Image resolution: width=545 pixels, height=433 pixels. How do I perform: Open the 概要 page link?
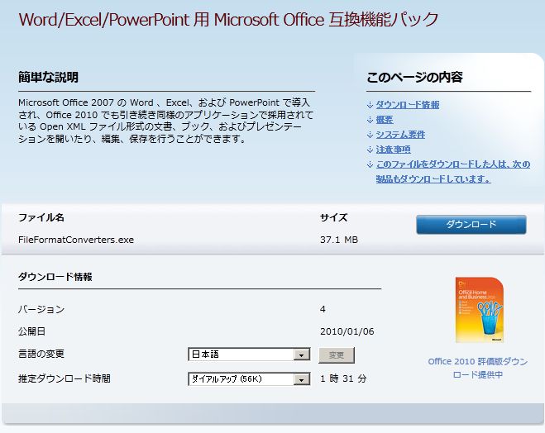click(x=384, y=120)
